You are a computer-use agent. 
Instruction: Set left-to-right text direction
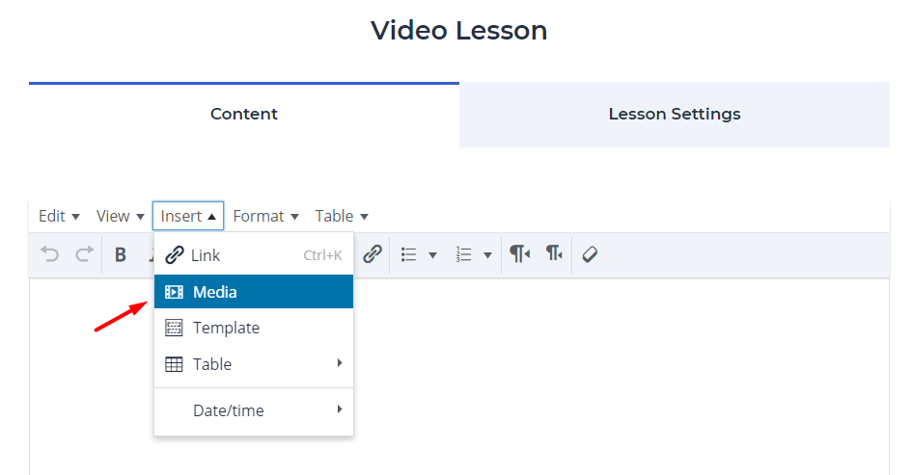click(x=520, y=254)
